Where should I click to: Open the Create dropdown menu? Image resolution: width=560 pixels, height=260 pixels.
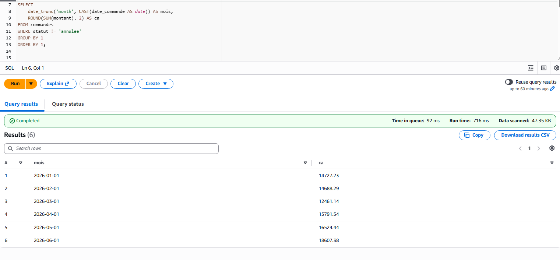coord(156,84)
